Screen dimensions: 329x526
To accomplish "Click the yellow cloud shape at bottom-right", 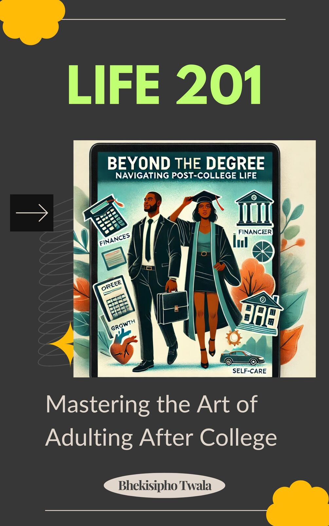I will tap(298, 504).
